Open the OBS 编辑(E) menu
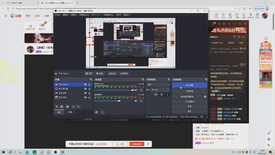 66,15
